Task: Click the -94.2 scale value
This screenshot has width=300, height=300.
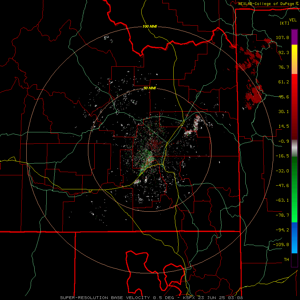Action: pos(282,230)
